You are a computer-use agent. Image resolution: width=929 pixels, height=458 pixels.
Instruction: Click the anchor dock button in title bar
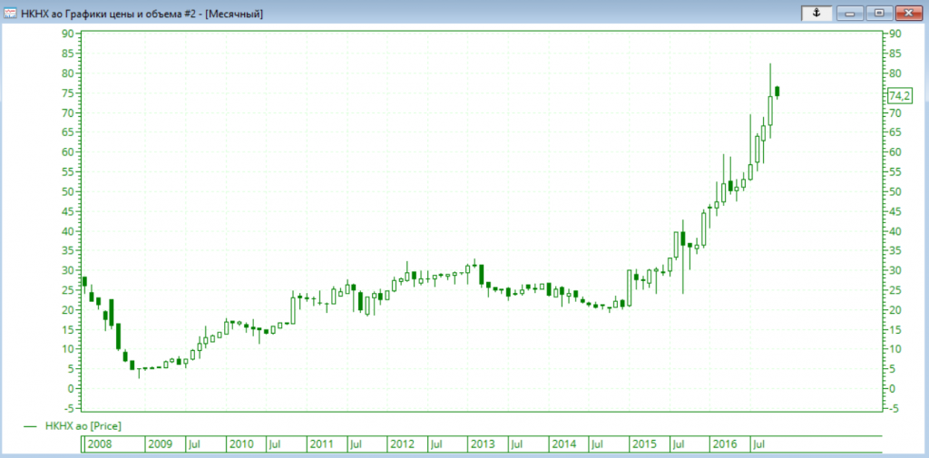[x=816, y=13]
